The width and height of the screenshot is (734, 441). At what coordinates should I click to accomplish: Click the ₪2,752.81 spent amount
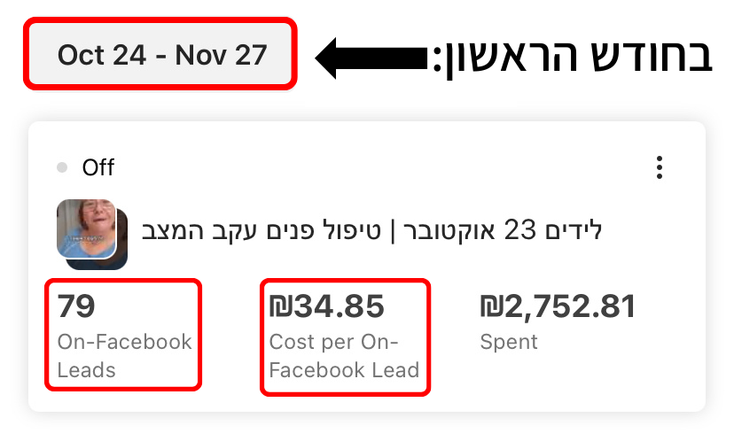(x=558, y=306)
